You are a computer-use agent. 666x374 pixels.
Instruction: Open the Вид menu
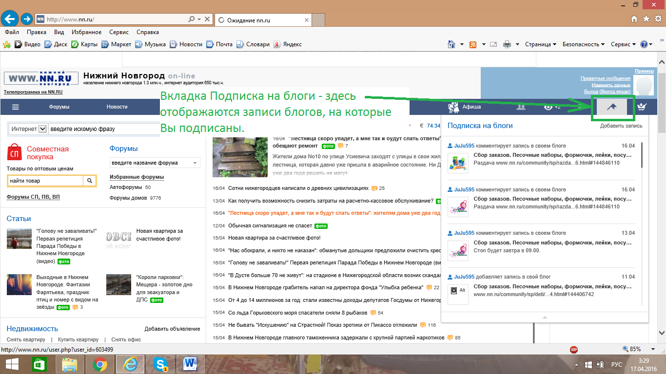coord(59,32)
